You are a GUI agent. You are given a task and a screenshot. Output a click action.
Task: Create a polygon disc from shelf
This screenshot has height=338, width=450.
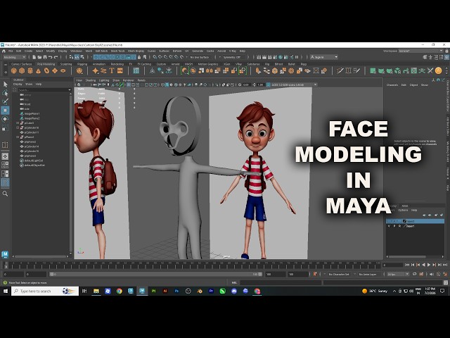pyautogui.click(x=63, y=70)
